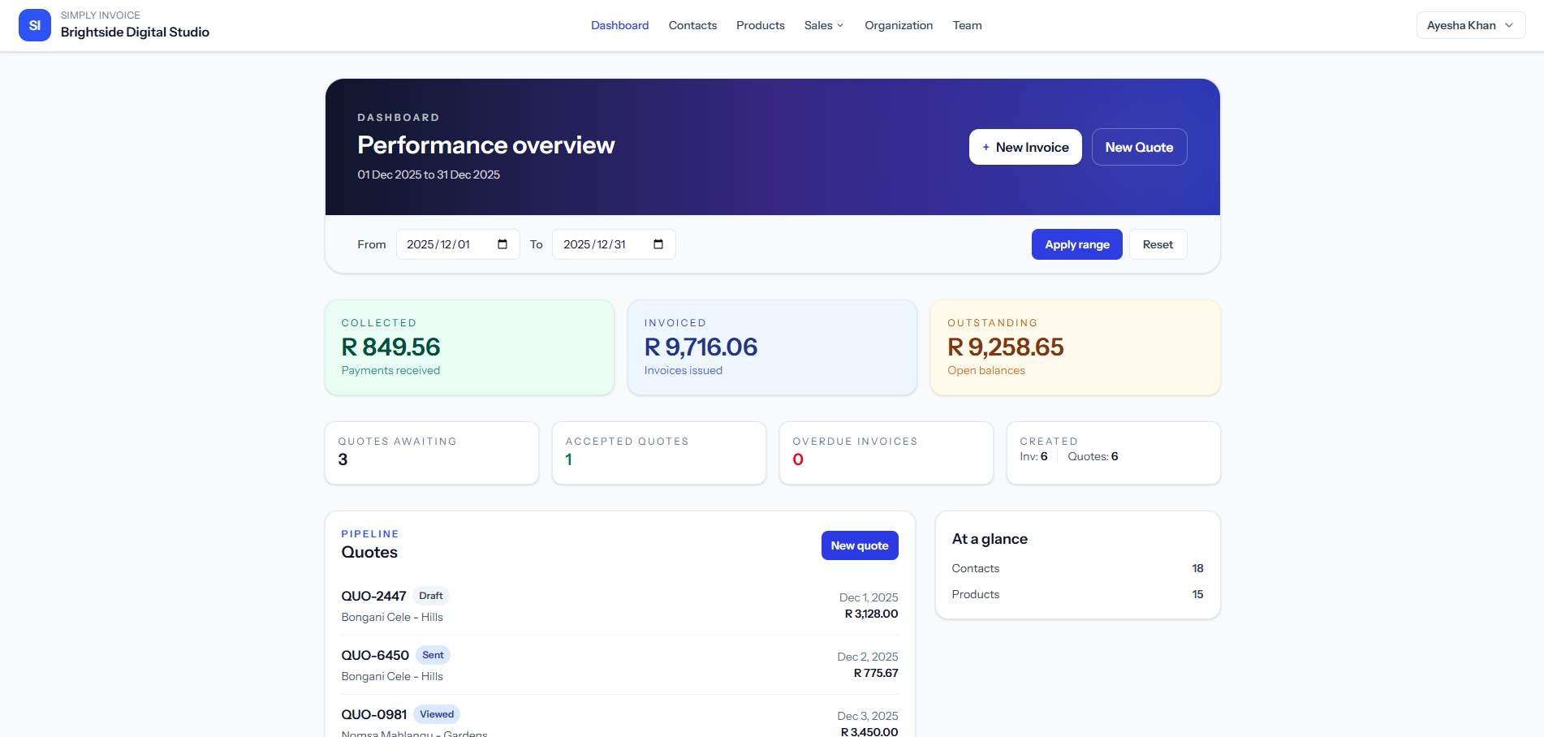Click the Performance overview heading
1544x737 pixels.
486,145
